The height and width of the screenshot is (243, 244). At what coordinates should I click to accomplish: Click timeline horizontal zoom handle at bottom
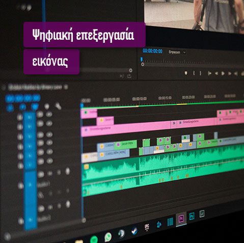(x=84, y=221)
